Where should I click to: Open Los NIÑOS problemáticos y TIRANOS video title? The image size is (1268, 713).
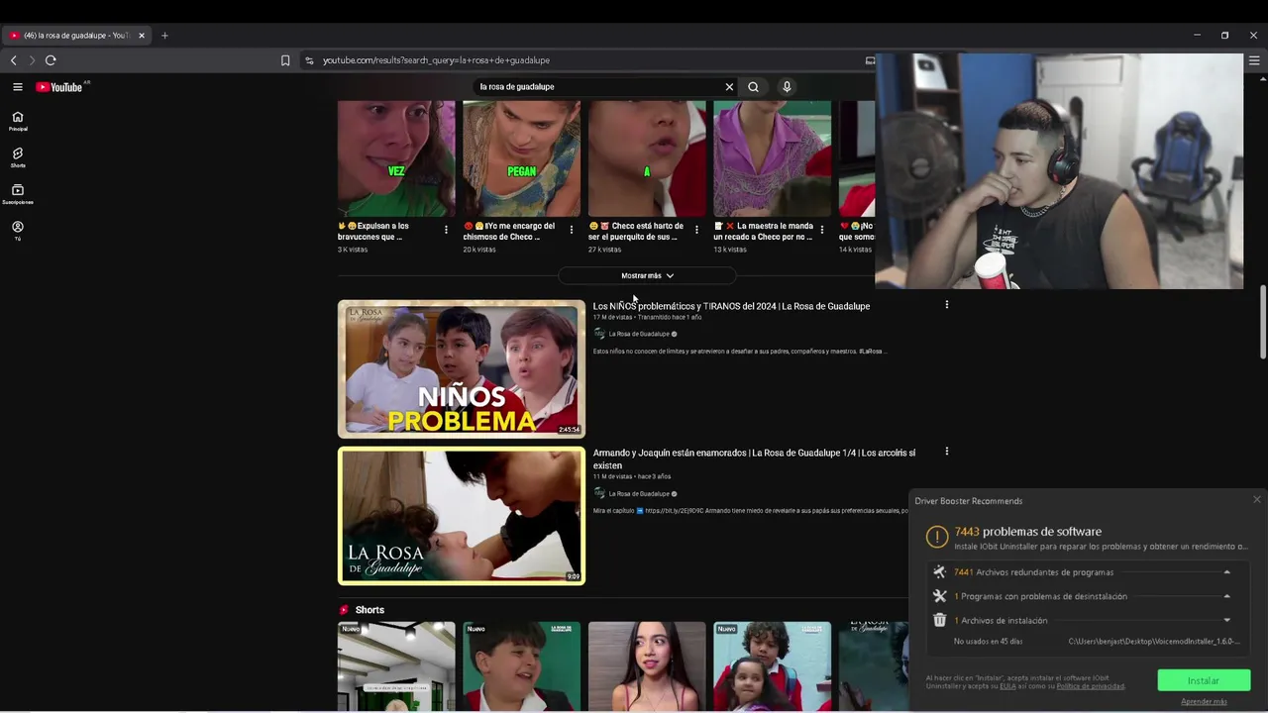click(731, 306)
